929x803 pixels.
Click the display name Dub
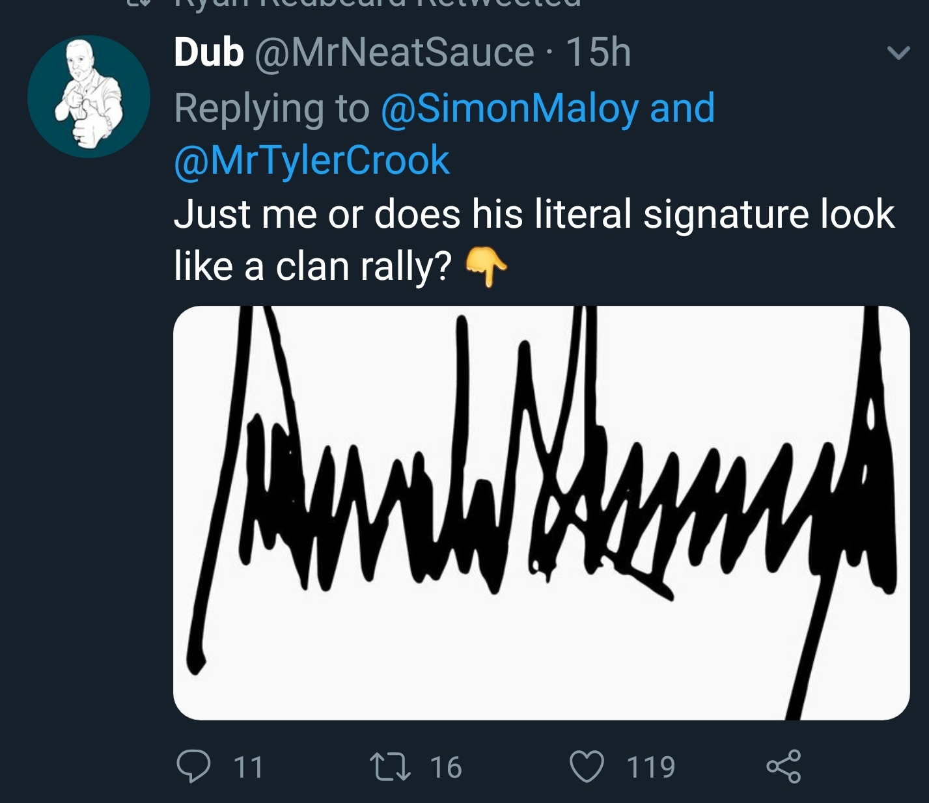coord(208,53)
